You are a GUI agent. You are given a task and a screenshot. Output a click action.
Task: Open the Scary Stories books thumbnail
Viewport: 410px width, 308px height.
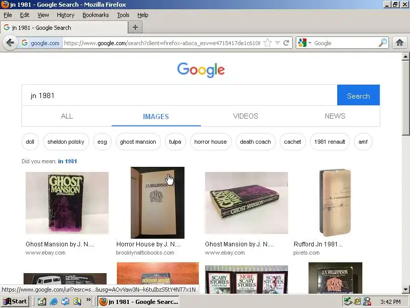point(247,279)
